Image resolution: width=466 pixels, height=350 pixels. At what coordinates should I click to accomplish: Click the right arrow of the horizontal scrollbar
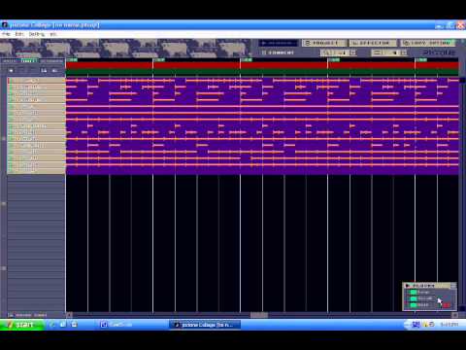click(x=455, y=315)
